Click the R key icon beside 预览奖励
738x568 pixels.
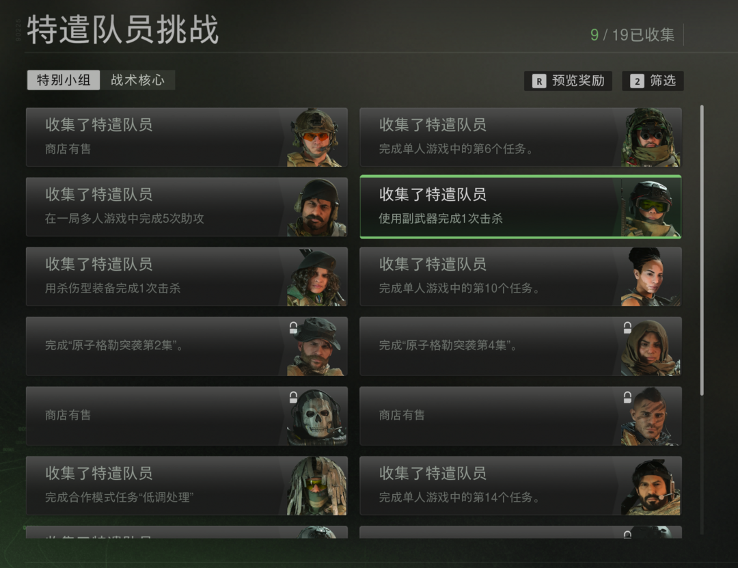click(539, 81)
